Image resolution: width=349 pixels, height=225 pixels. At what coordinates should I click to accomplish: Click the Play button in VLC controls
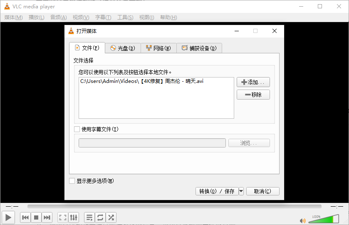(8, 217)
